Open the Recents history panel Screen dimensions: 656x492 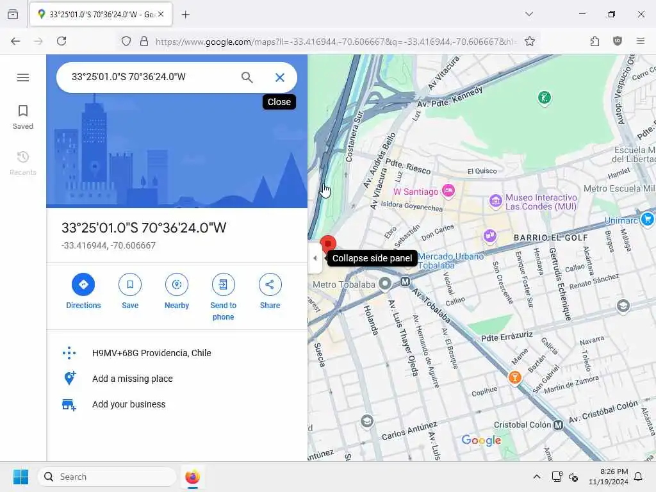(x=23, y=163)
